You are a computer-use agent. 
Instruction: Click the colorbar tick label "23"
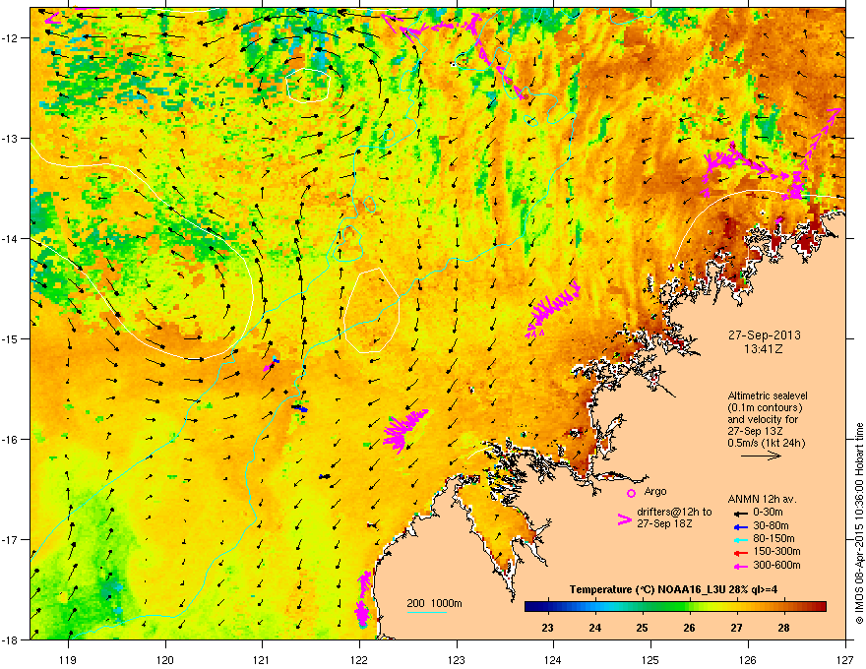(x=547, y=628)
